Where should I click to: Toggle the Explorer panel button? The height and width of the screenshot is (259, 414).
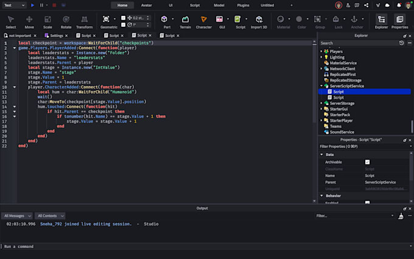pos(381,21)
